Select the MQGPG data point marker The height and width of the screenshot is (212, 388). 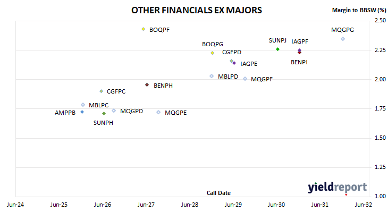pos(343,39)
